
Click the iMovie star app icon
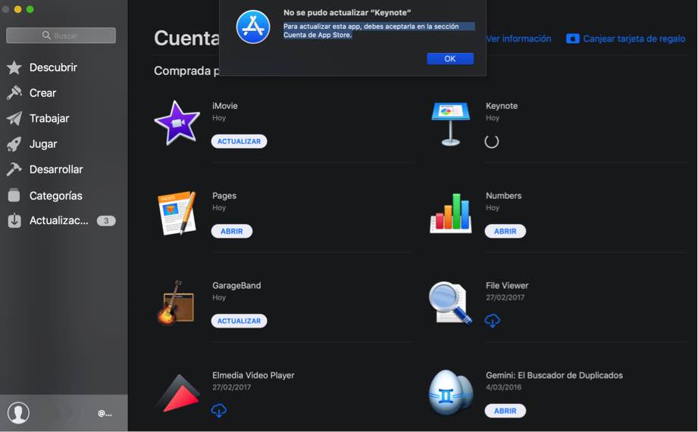point(177,123)
